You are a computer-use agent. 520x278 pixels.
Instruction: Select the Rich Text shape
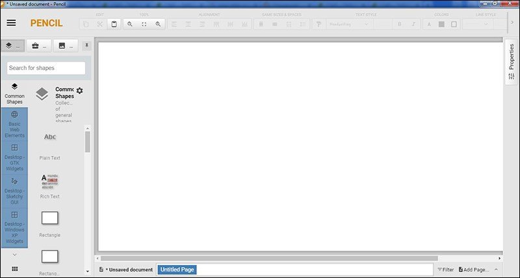click(x=50, y=185)
